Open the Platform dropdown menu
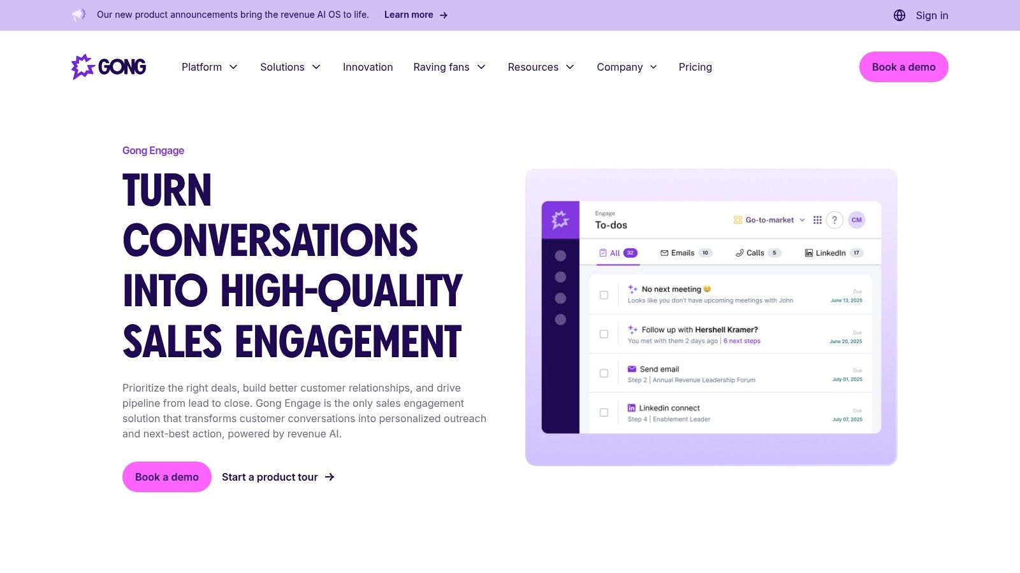Image resolution: width=1020 pixels, height=573 pixels. tap(210, 67)
